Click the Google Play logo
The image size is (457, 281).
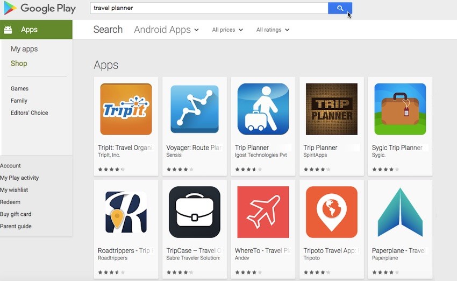[x=39, y=8]
